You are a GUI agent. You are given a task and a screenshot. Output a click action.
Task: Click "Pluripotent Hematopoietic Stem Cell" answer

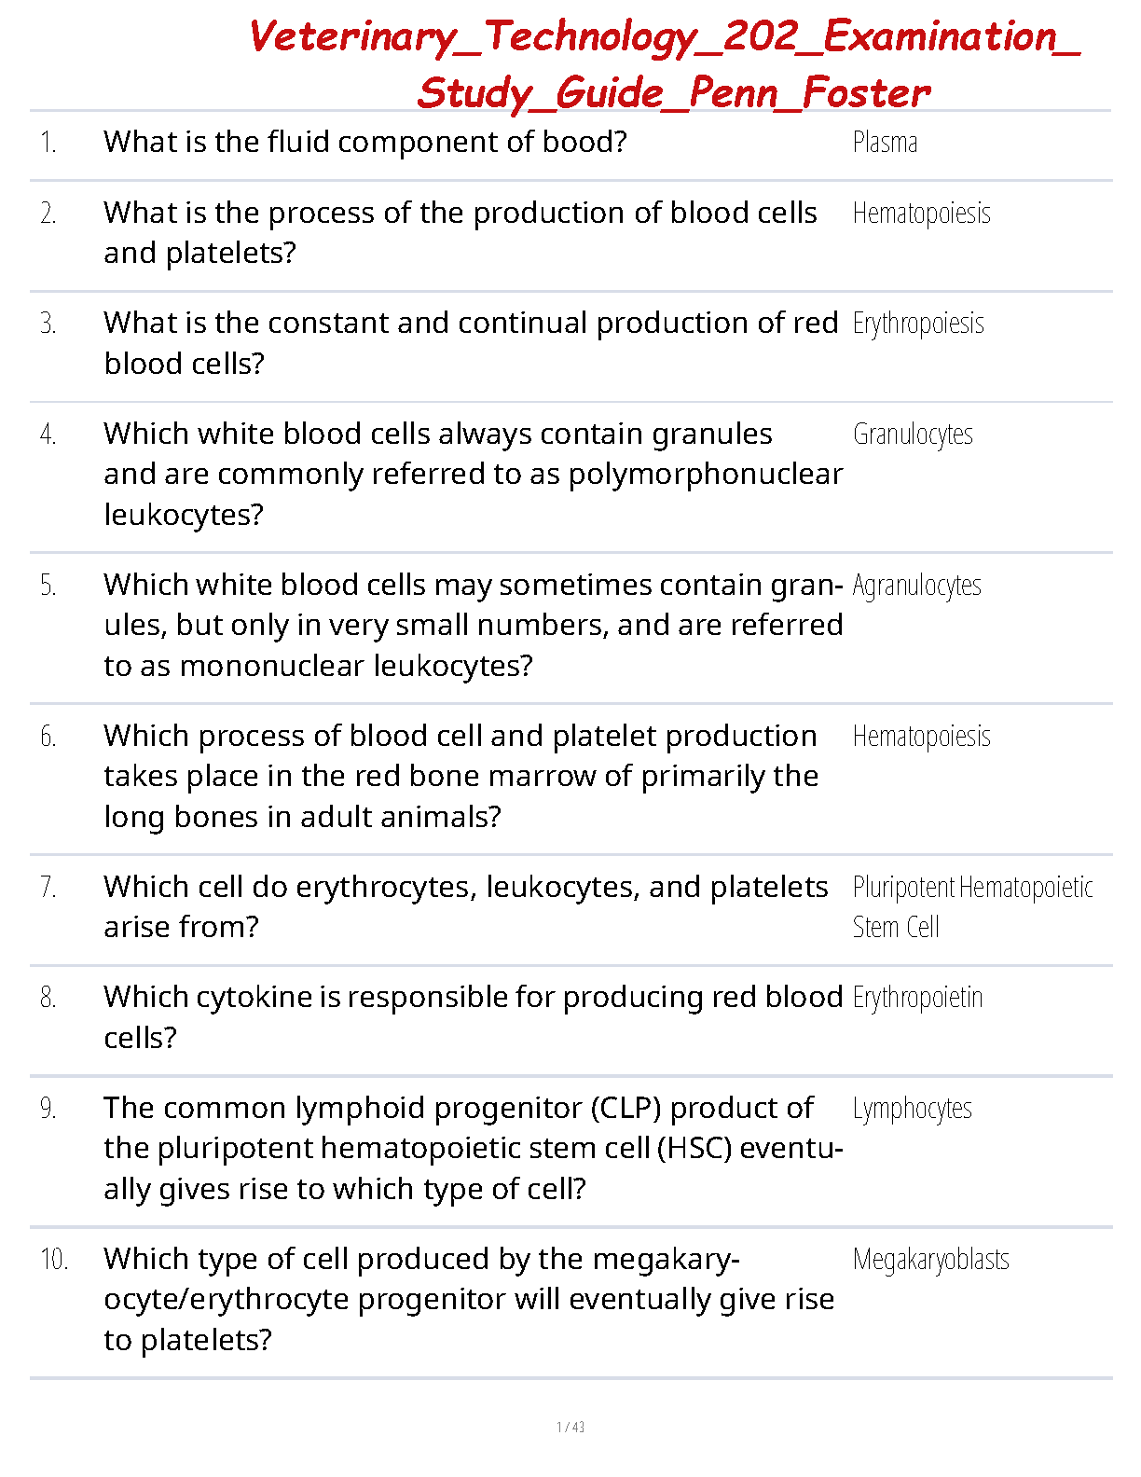tap(972, 906)
